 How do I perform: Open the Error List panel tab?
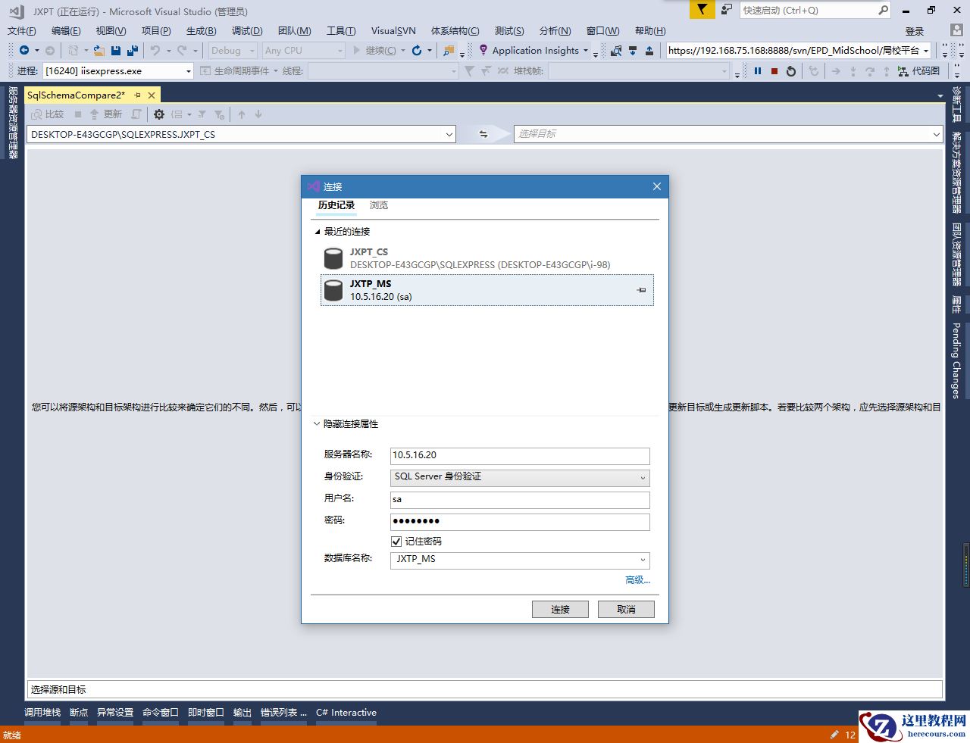[x=283, y=713]
